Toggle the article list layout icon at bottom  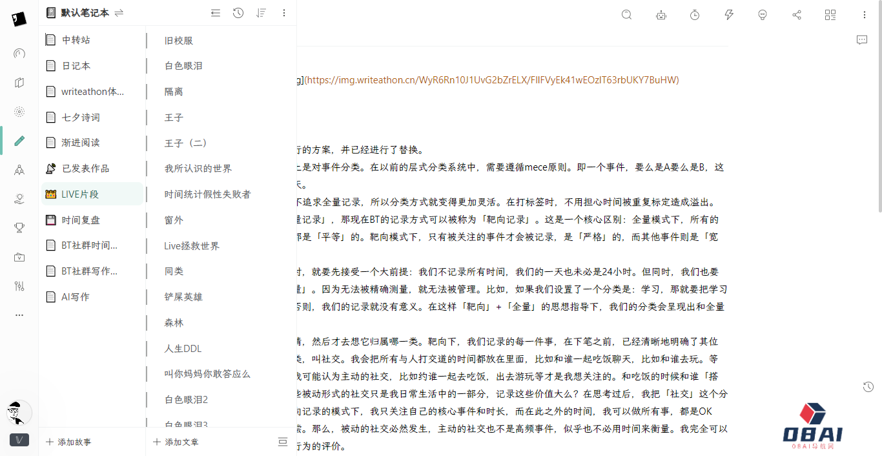point(282,442)
